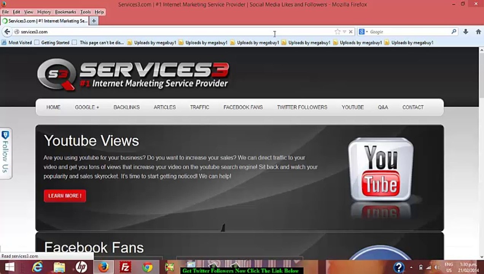
Task: Stop page loading with the X button
Action: 351,32
